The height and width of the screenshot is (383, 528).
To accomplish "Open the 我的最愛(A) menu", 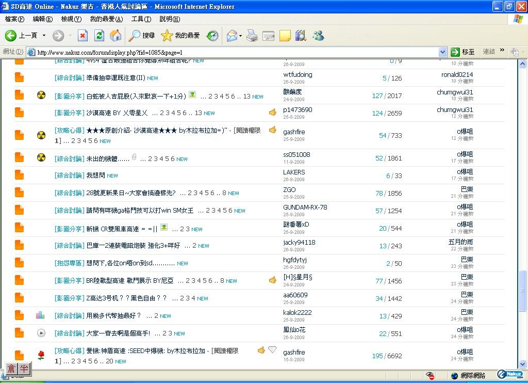I will click(106, 19).
